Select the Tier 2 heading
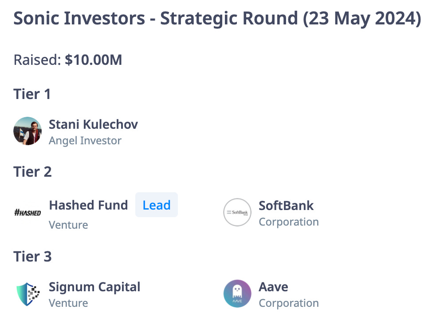Screen dimensions: 448x325 coord(32,172)
